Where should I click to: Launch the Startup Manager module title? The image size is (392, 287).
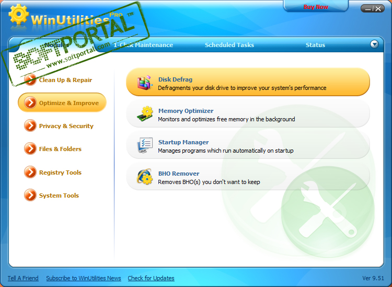183,142
